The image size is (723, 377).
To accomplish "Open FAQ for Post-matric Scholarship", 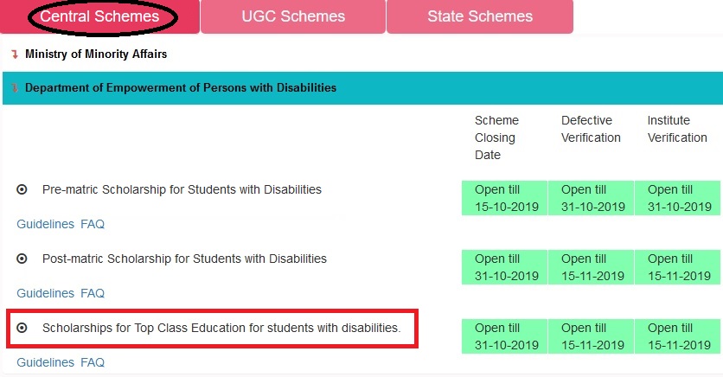I will tap(93, 293).
